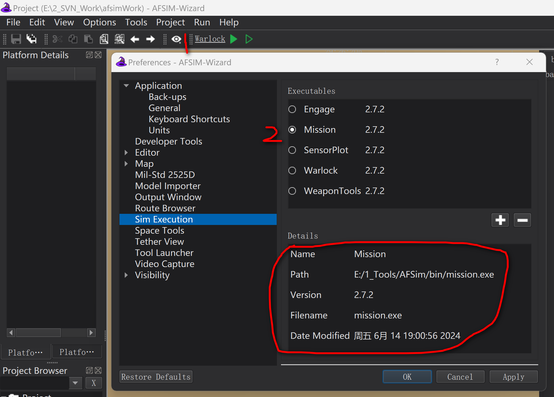Select Keyboard Shortcuts preferences item
This screenshot has width=554, height=397.
[189, 119]
